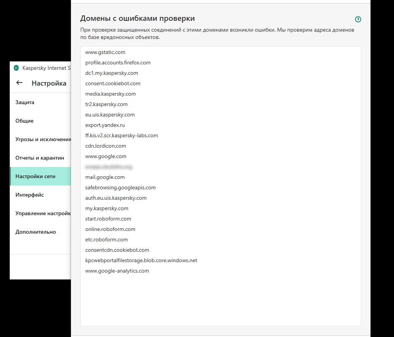Open Управление настройками section
394x337 pixels.
(41, 214)
